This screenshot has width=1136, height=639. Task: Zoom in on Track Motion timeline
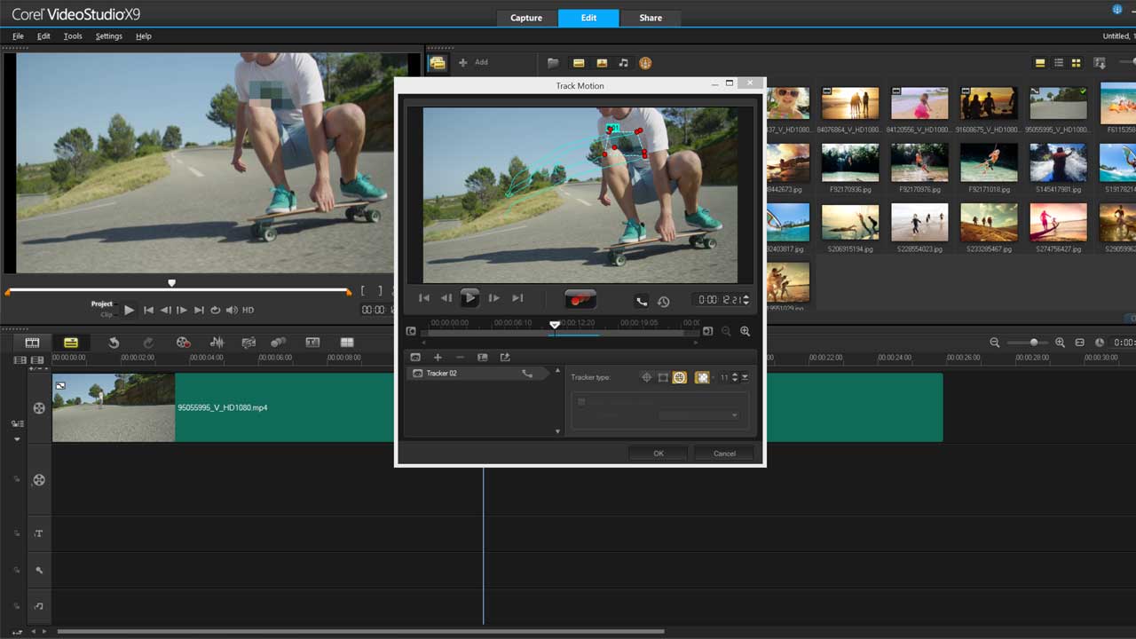(x=745, y=331)
